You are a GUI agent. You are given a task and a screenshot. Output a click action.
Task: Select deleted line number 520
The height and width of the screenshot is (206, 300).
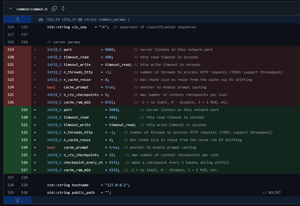(x=11, y=57)
